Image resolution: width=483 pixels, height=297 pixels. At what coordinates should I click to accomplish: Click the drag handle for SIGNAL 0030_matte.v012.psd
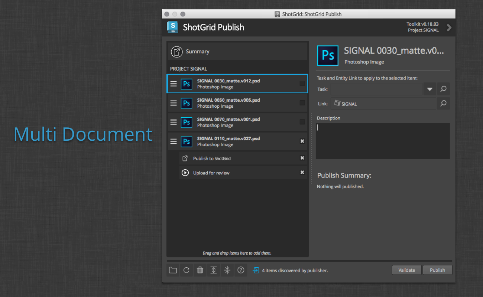coord(174,84)
